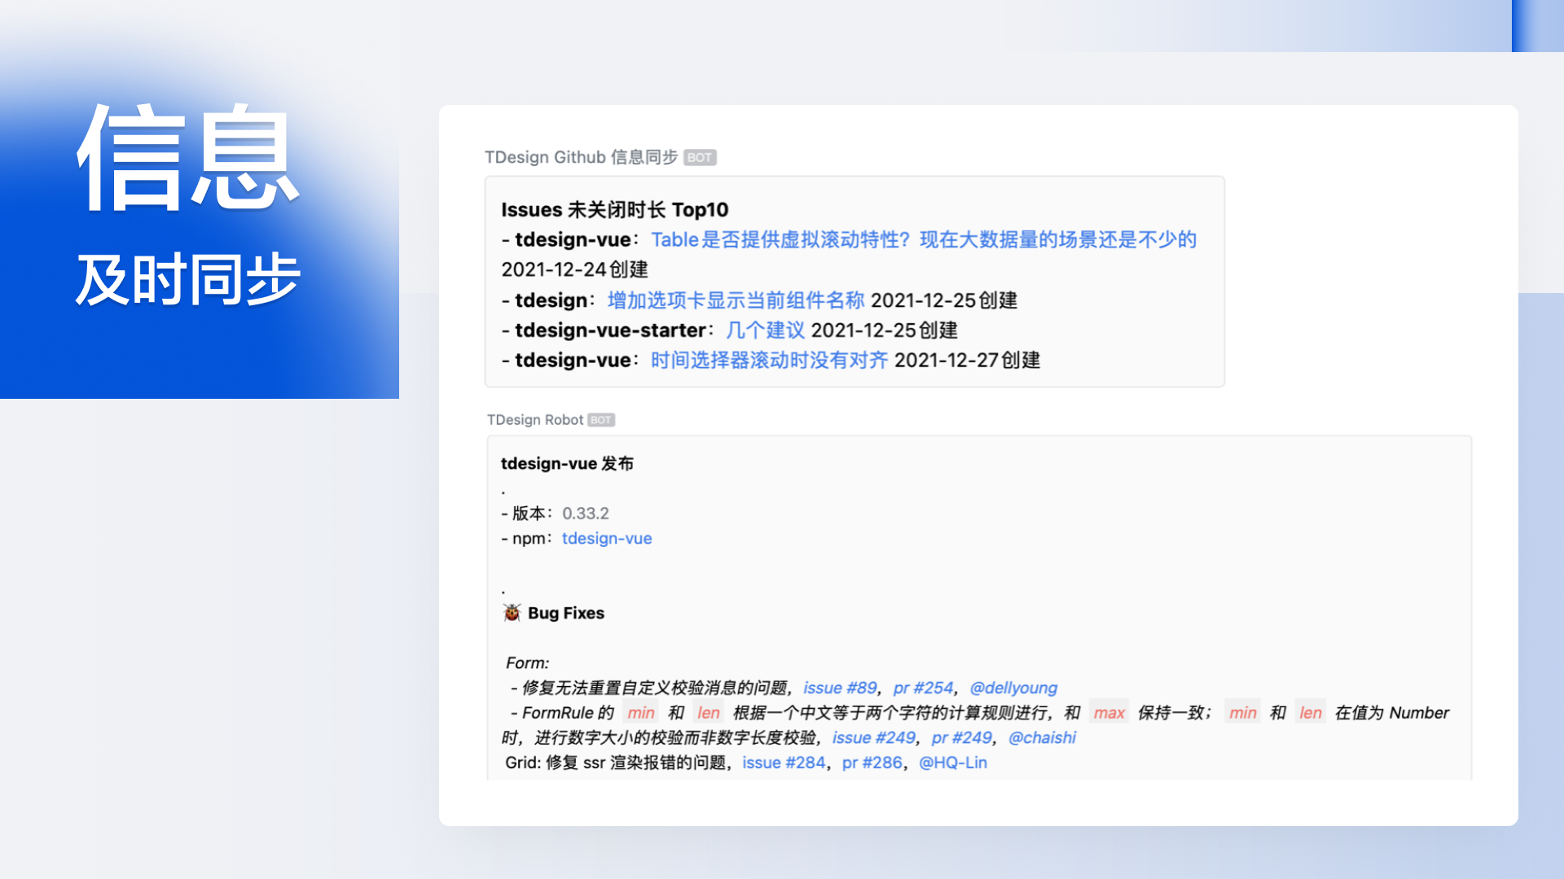
Task: Open the 增加选项卡显示当前组件名称 issue link
Action: (x=736, y=300)
